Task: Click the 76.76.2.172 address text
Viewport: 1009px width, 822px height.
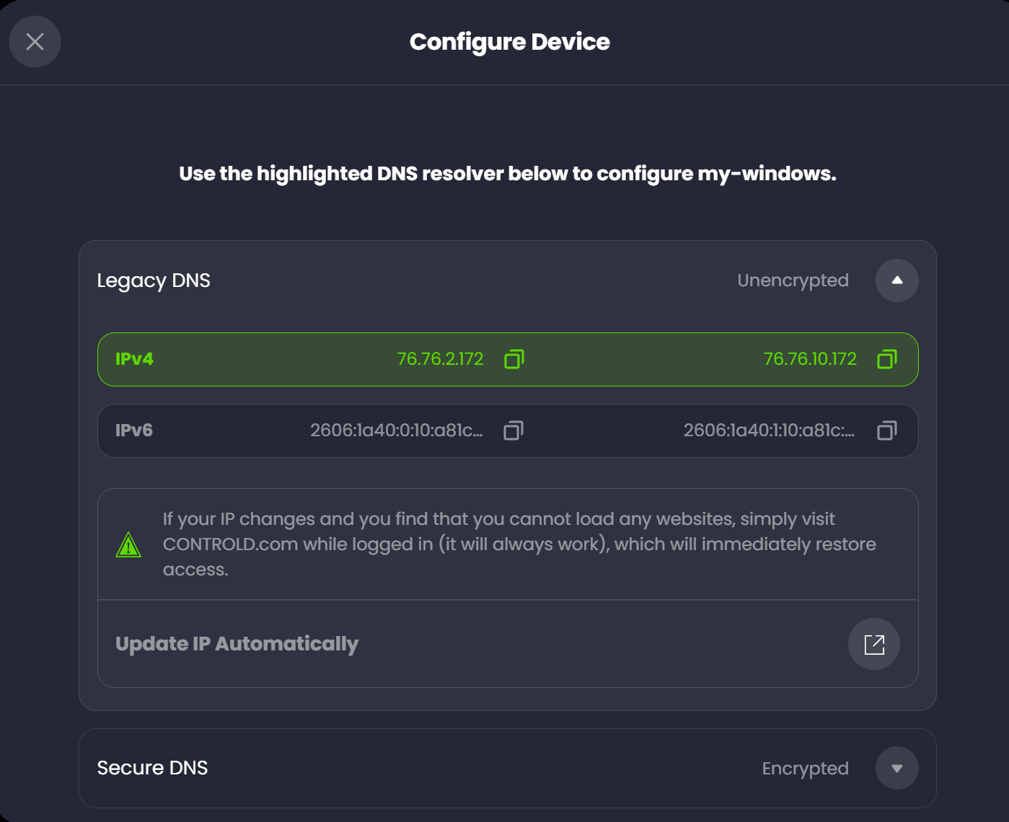Action: click(440, 359)
